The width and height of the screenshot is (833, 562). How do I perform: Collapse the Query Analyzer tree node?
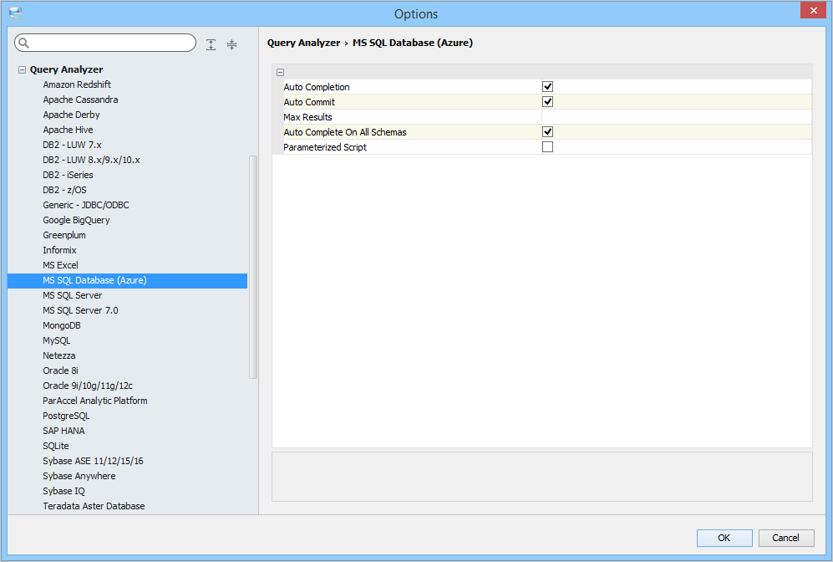(x=22, y=69)
